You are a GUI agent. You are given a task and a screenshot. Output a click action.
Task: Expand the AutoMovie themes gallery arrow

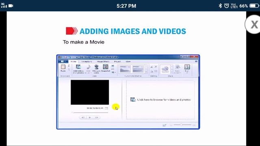(x=146, y=72)
